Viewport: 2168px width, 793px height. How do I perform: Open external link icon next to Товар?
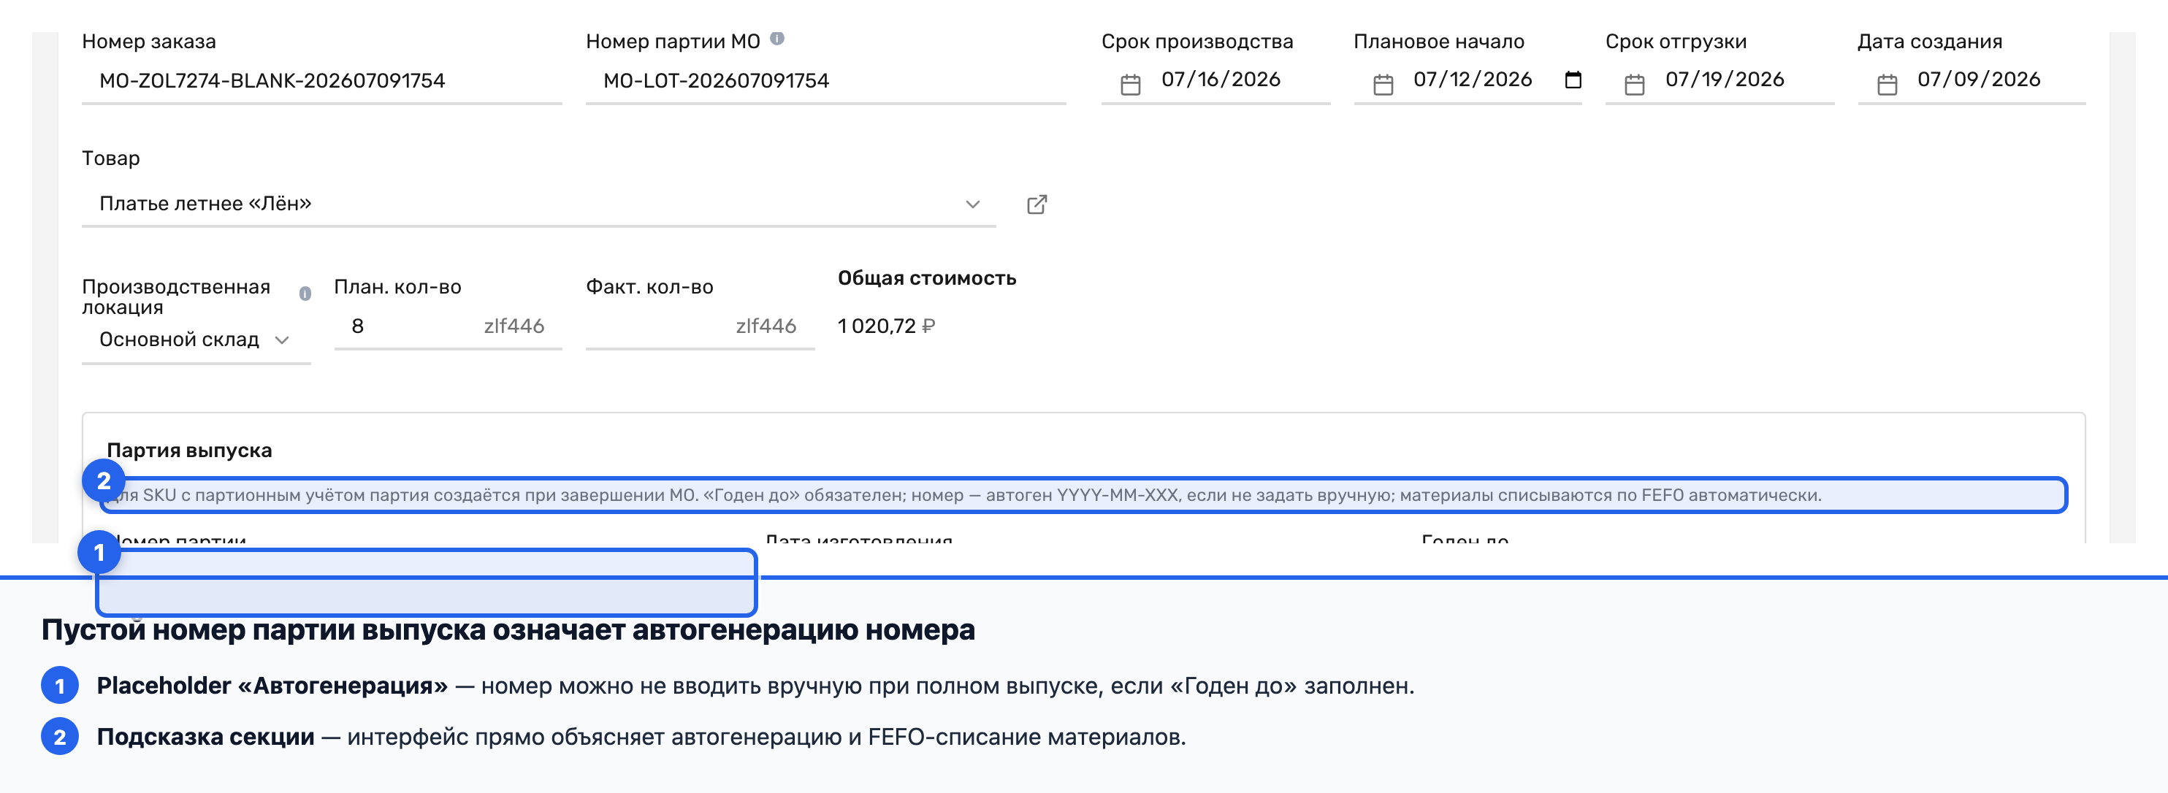[1037, 204]
